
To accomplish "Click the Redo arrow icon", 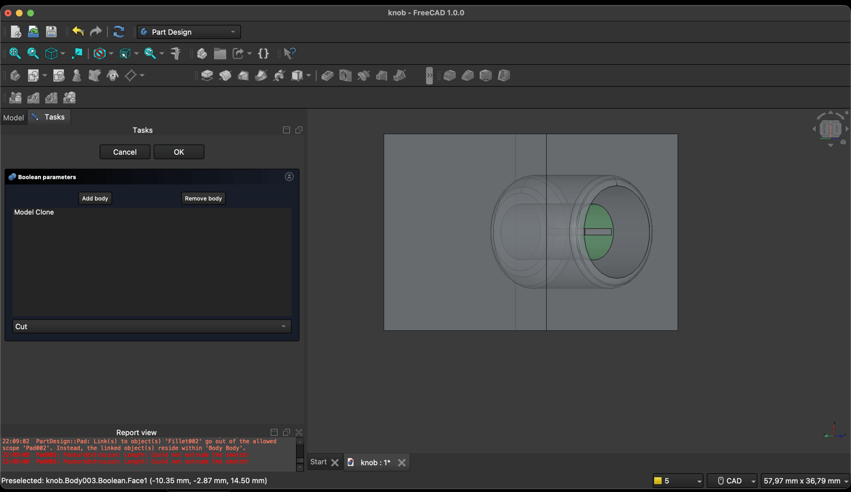I will point(96,32).
